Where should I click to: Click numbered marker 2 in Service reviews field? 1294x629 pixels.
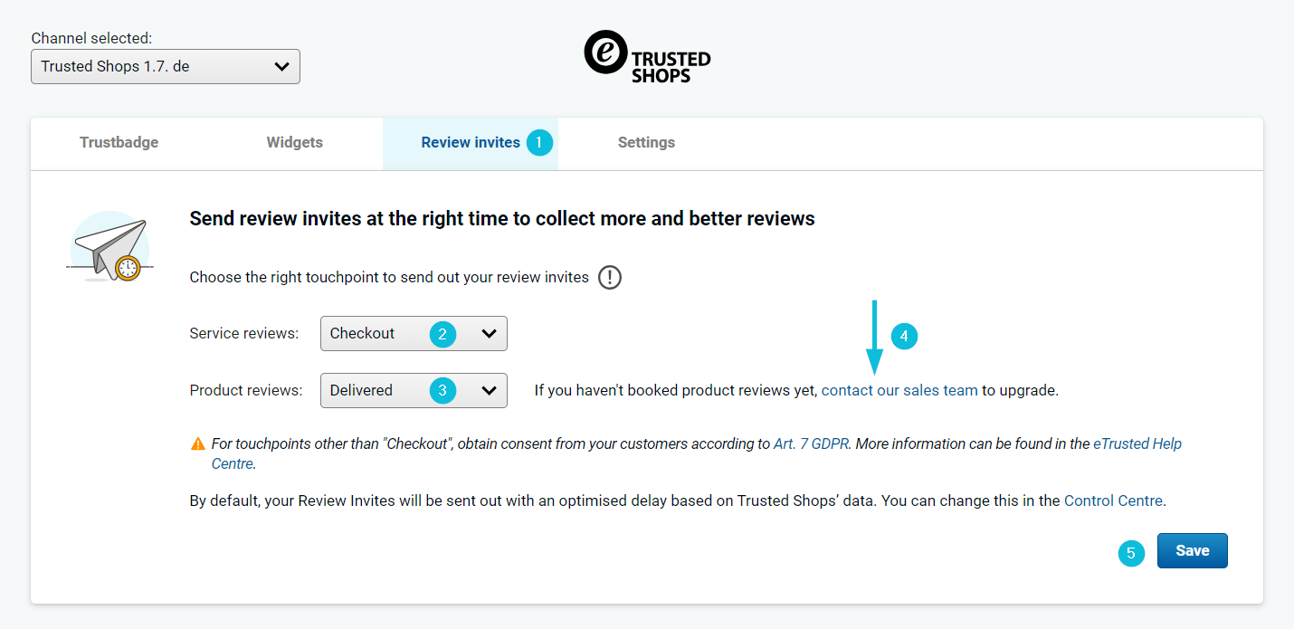[442, 334]
